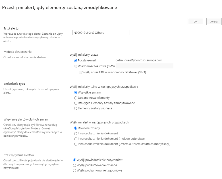Click the page heading Prześlij mi alert
This screenshot has height=179, width=222.
coord(60,8)
